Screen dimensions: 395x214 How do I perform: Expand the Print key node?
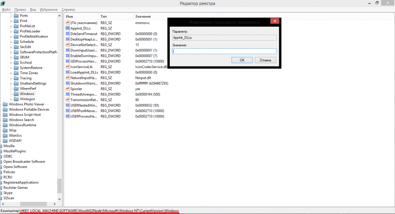pos(11,21)
